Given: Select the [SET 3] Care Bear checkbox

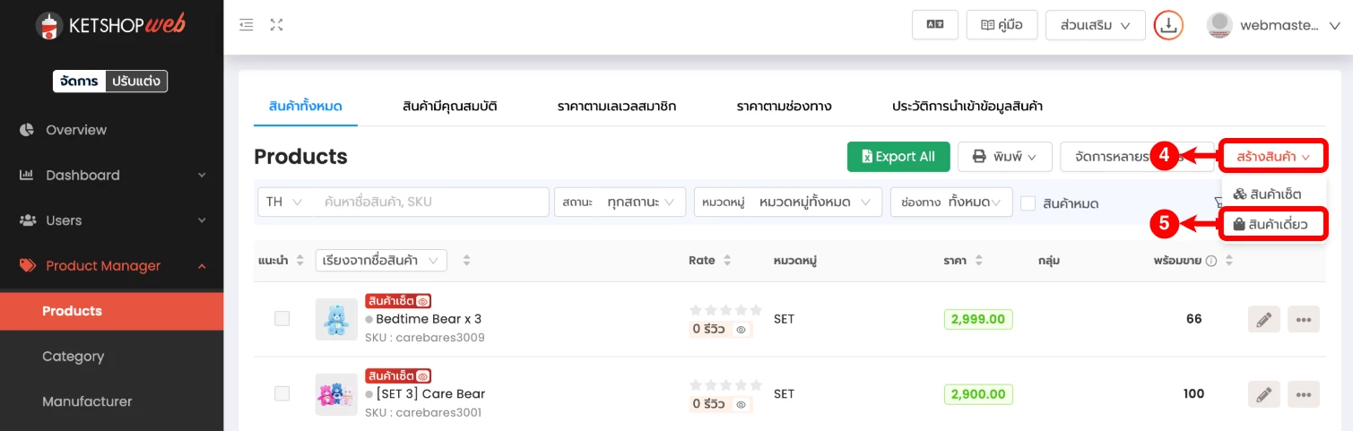Looking at the screenshot, I should coord(282,394).
